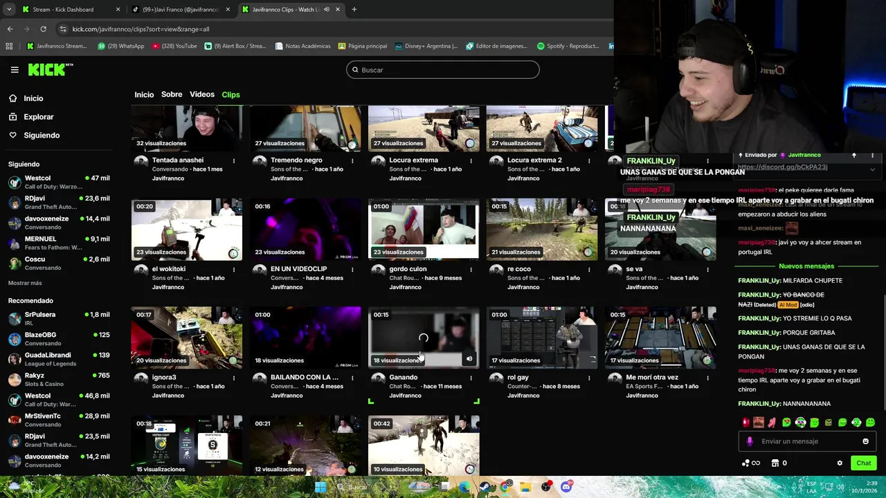Click the Explorar compass icon in sidebar

tap(13, 117)
